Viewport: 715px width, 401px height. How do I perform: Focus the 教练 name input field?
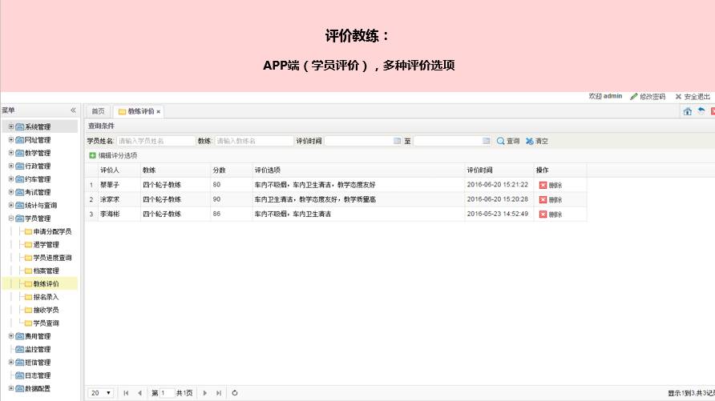tap(254, 141)
